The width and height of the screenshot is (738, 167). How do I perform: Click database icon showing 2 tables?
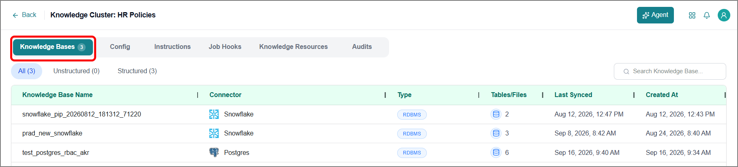[x=496, y=114]
